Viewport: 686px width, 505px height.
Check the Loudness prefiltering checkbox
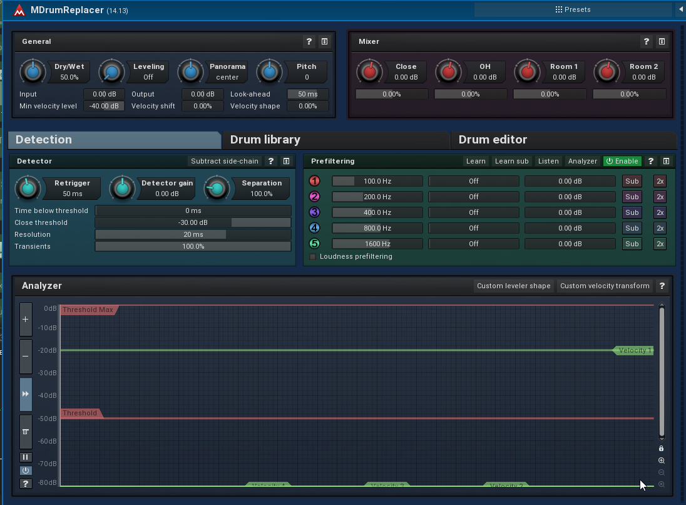tap(313, 257)
